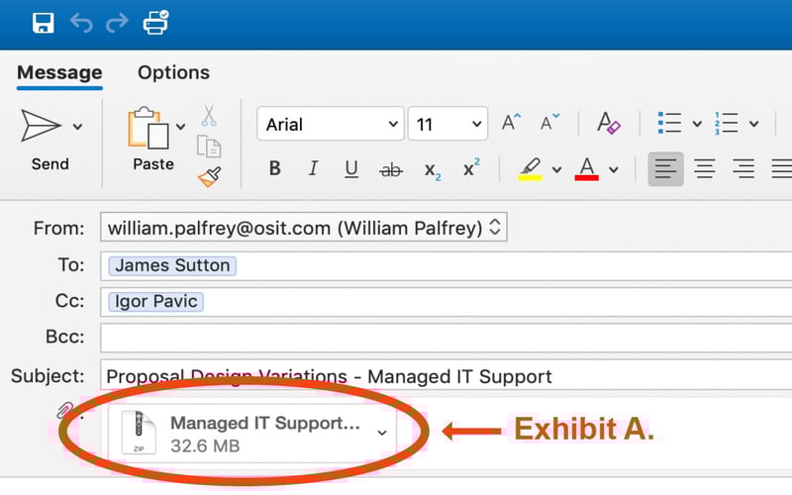This screenshot has height=495, width=792.
Task: Apply the red font color swatch
Action: pyautogui.click(x=586, y=169)
